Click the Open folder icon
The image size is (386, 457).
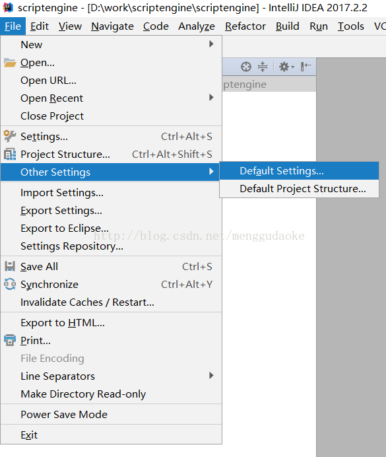click(10, 63)
